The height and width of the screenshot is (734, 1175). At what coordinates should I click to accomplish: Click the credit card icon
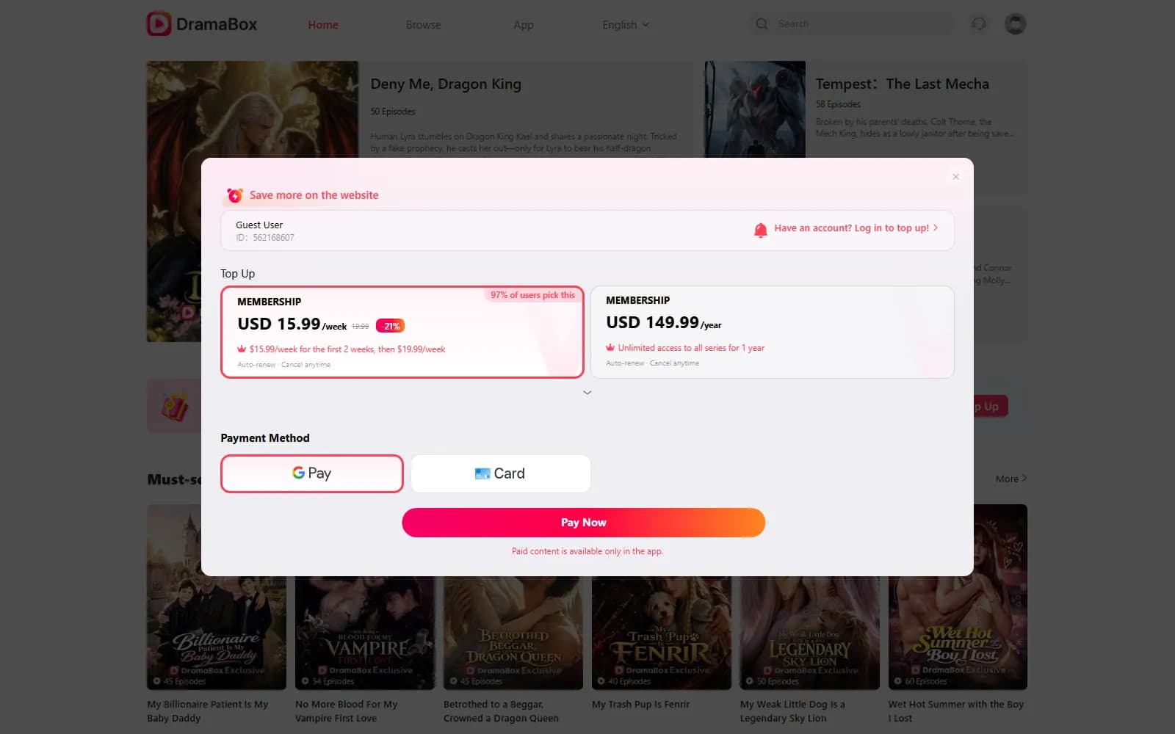click(482, 473)
